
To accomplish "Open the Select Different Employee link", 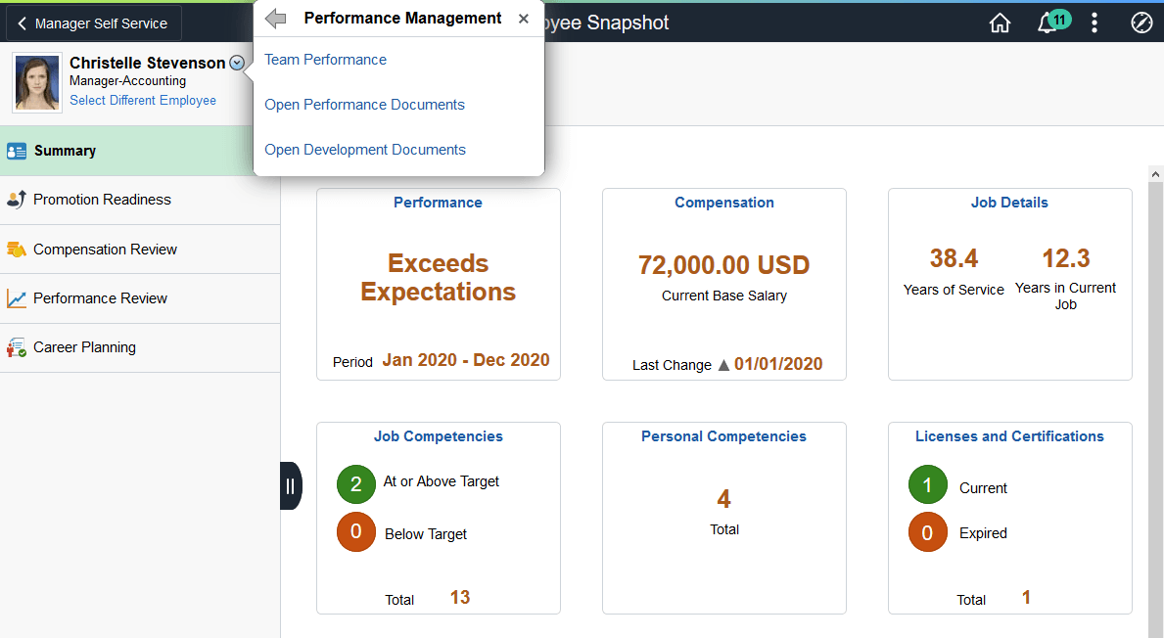I will pyautogui.click(x=143, y=100).
